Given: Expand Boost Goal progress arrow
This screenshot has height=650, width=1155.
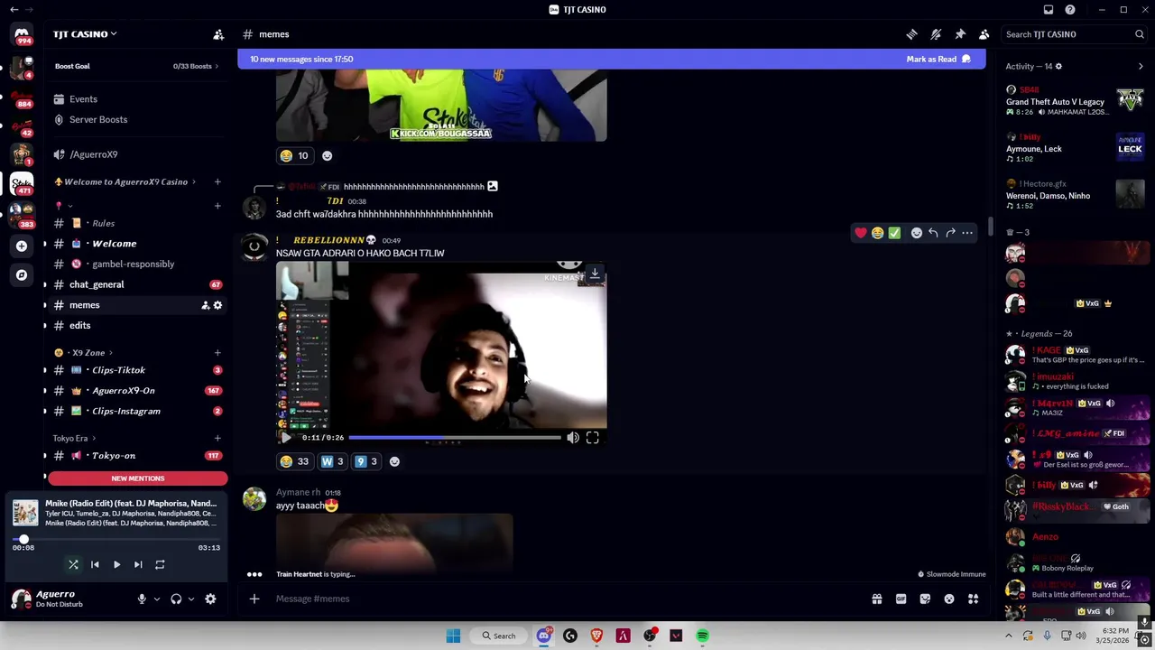Looking at the screenshot, I should point(217,66).
